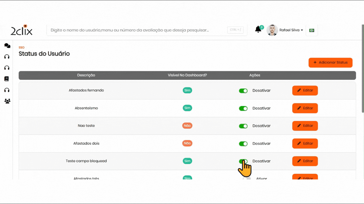
Task: Open the notifications bell
Action: (x=258, y=30)
